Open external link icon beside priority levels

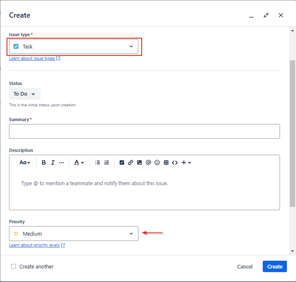click(63, 245)
